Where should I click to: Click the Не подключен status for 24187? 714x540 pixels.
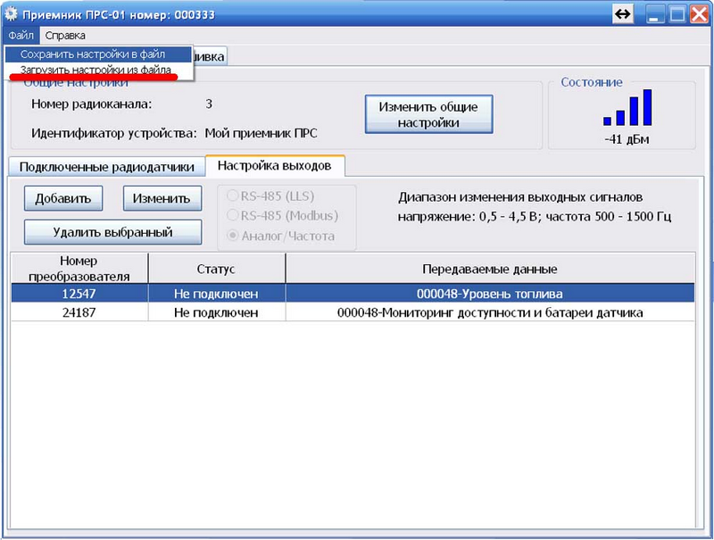tap(216, 312)
